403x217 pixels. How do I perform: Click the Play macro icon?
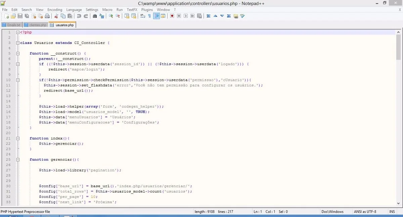tap(186, 16)
